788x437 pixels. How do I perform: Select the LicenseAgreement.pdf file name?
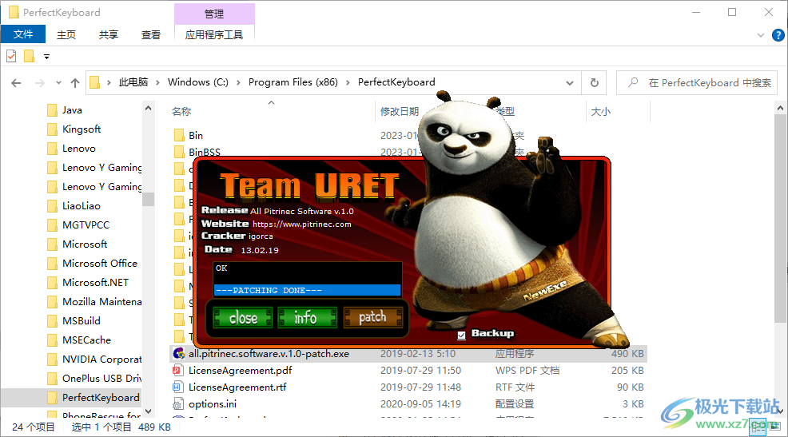[x=241, y=370]
